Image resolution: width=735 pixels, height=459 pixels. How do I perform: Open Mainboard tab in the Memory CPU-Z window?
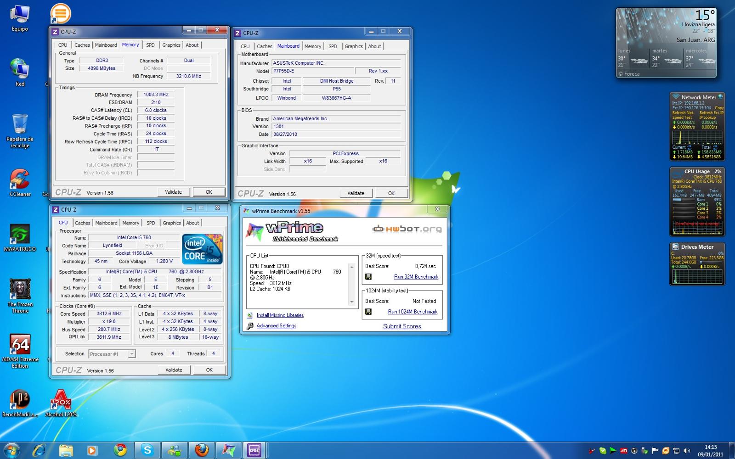pyautogui.click(x=106, y=45)
